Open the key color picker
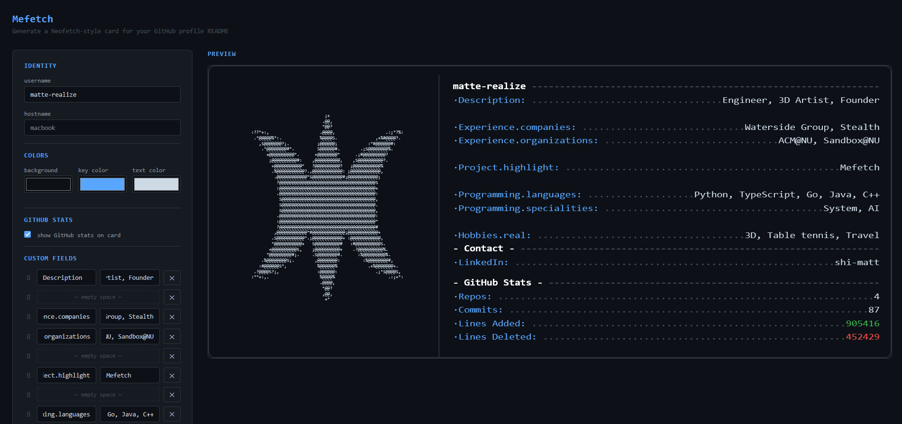 102,184
